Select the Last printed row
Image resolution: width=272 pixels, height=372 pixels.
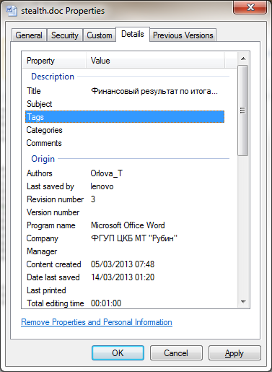(x=125, y=290)
